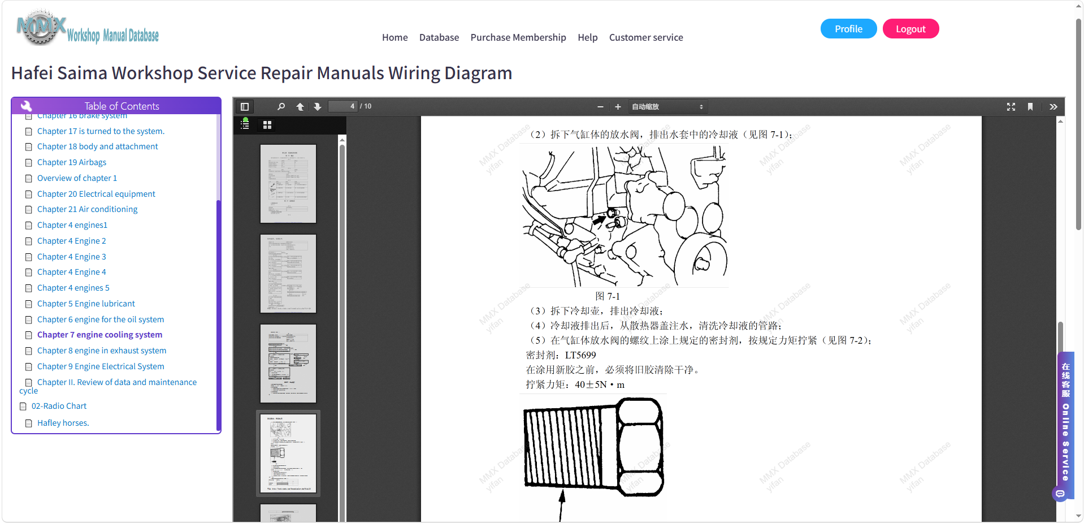Click the bookmark current view icon
This screenshot has width=1084, height=523.
coord(1030,106)
